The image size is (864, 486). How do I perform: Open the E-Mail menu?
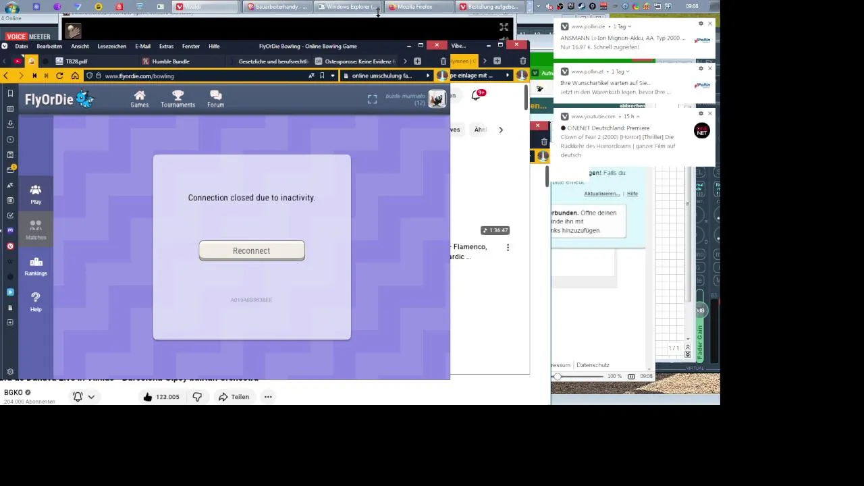(142, 46)
